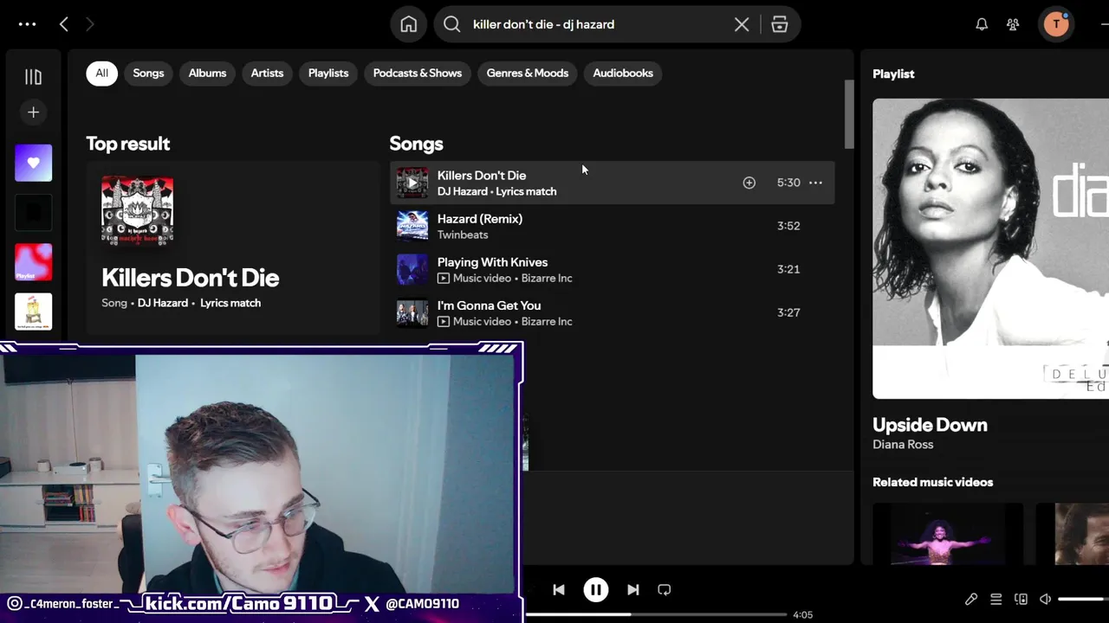Click the search magnifier icon
This screenshot has height=623, width=1109.
452,24
